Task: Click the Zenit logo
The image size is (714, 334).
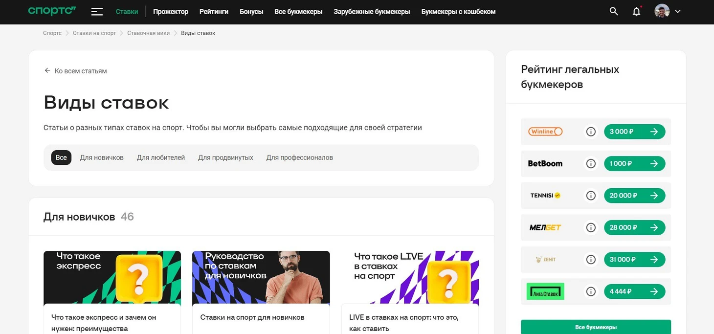Action: click(546, 259)
